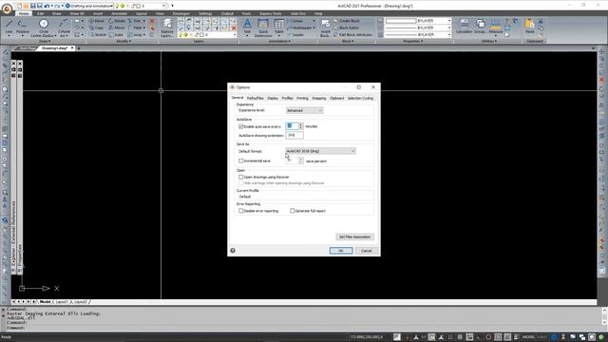The width and height of the screenshot is (608, 342).
Task: Click the Table tool
Action: coord(278,28)
